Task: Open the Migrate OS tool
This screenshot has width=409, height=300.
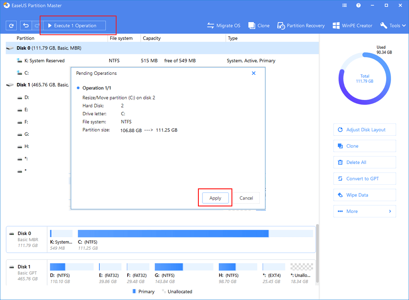Action: (224, 25)
